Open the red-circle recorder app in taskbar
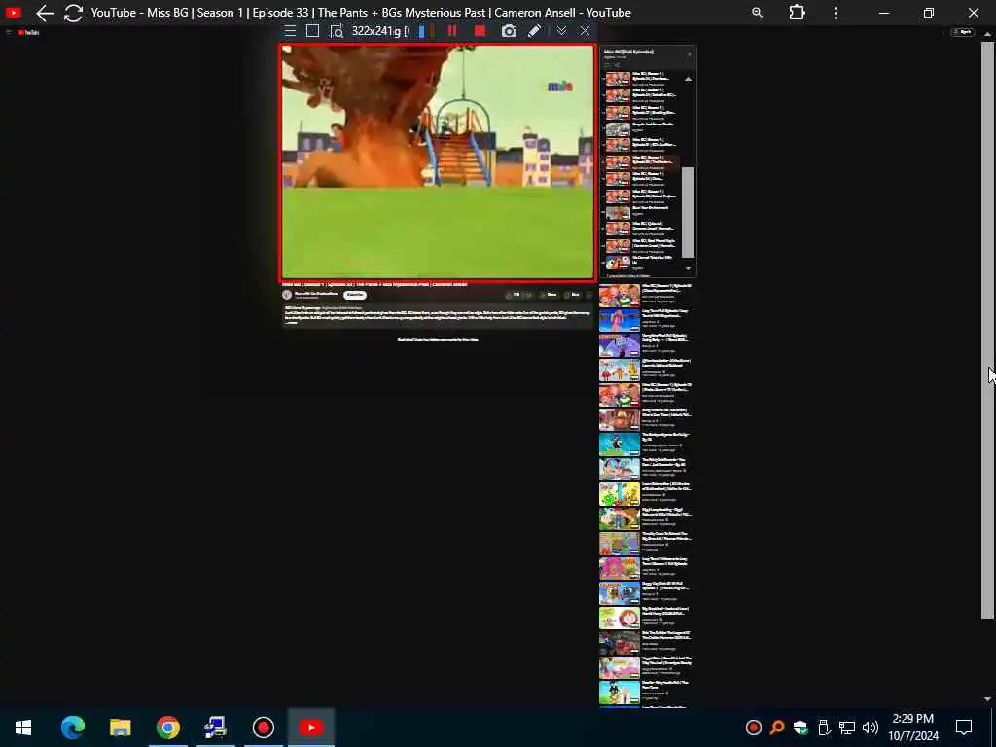This screenshot has width=996, height=747. click(263, 728)
